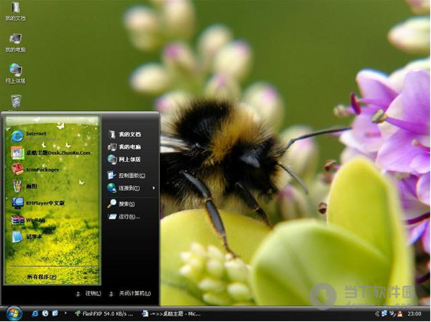Expand 所有程序(P) all programs list
This screenshot has height=322, width=431.
pos(42,277)
